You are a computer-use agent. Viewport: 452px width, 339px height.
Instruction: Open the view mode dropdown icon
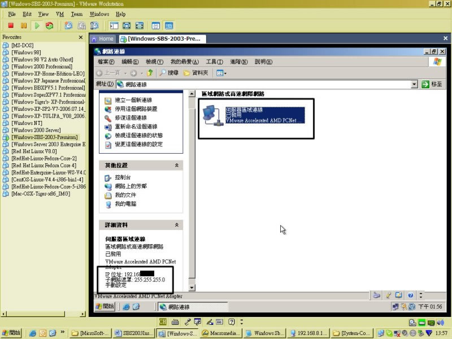pos(221,73)
